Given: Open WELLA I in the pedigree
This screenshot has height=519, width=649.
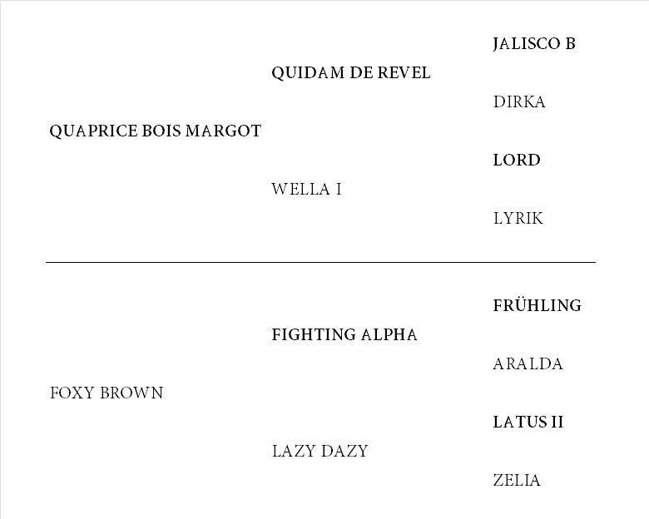Looking at the screenshot, I should [307, 189].
